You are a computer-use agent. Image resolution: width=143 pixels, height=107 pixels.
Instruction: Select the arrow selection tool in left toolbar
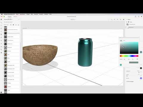1,23
